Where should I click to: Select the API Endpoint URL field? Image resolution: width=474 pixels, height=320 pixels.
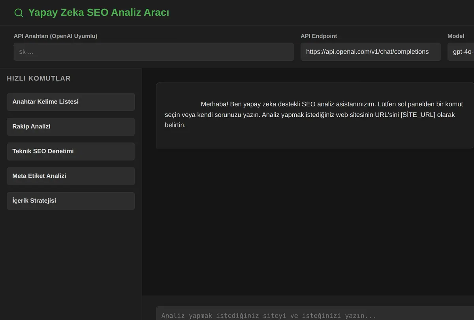[371, 52]
